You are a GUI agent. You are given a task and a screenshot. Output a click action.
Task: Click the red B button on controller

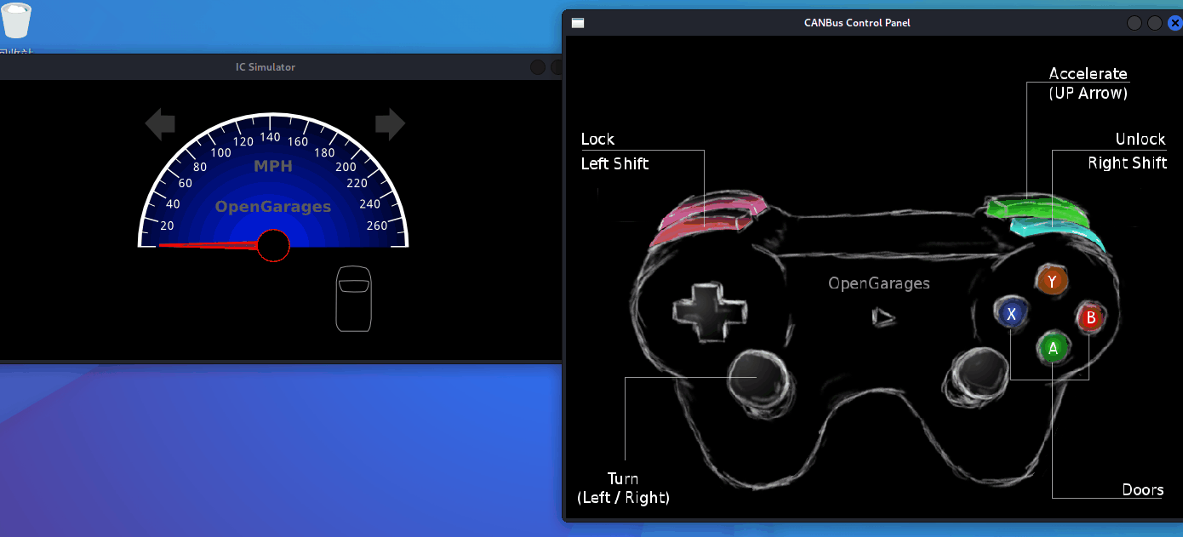click(x=1090, y=318)
